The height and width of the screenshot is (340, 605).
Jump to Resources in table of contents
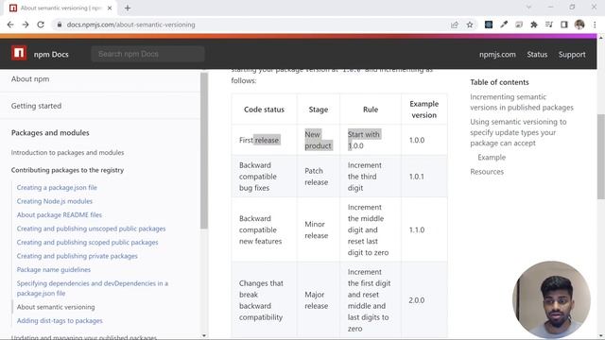pos(487,172)
